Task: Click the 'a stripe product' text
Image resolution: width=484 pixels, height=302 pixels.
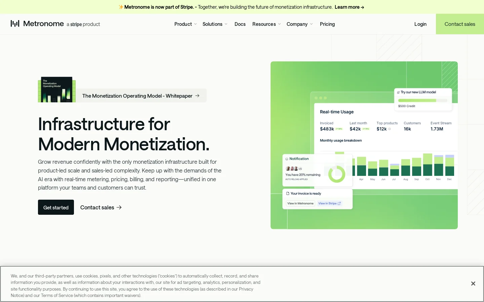Action: 83,24
